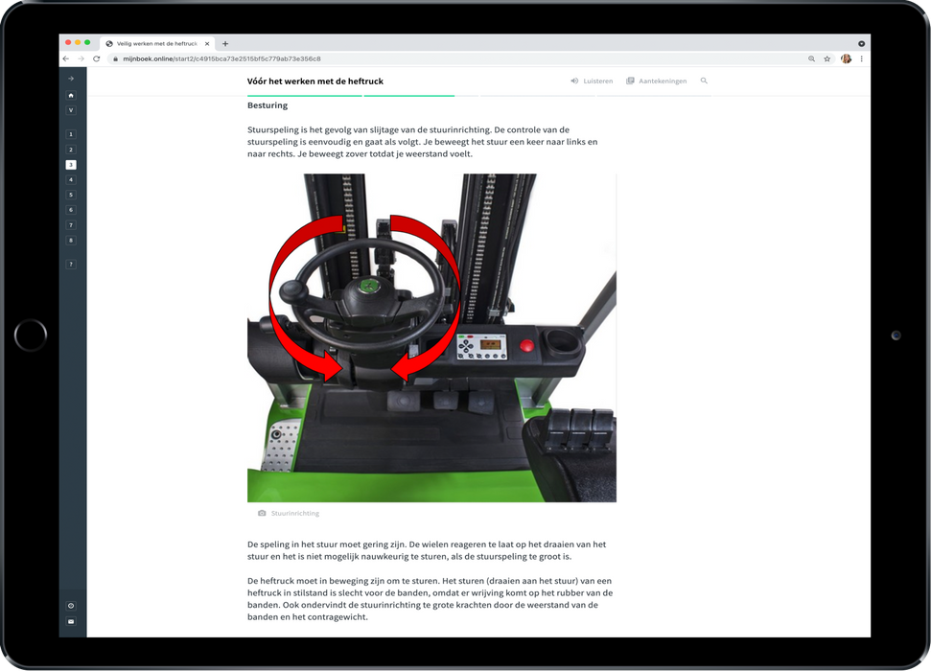This screenshot has width=931, height=671.
Task: Start audio with the Luisteren button
Action: tap(592, 81)
